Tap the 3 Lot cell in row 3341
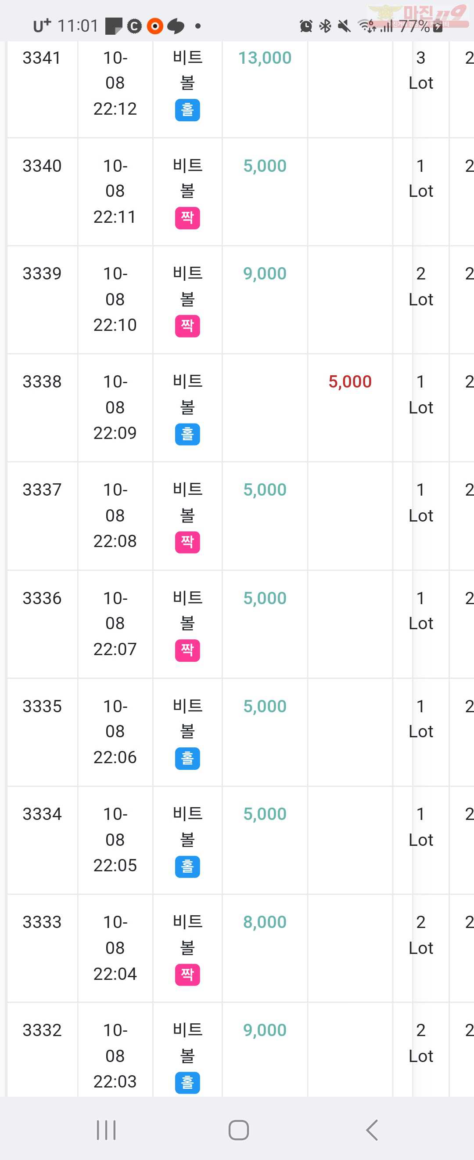The width and height of the screenshot is (474, 1160). coord(420,70)
